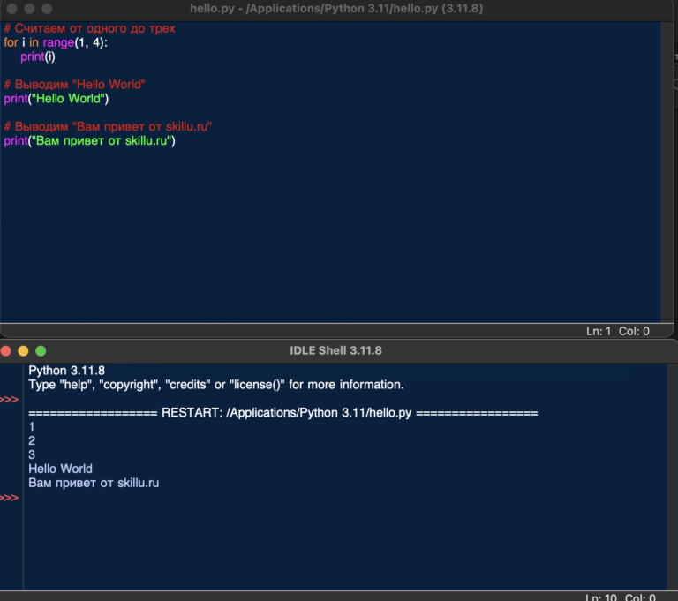Minimize the IDLE Shell with yellow button
This screenshot has height=601, width=678.
click(x=24, y=350)
